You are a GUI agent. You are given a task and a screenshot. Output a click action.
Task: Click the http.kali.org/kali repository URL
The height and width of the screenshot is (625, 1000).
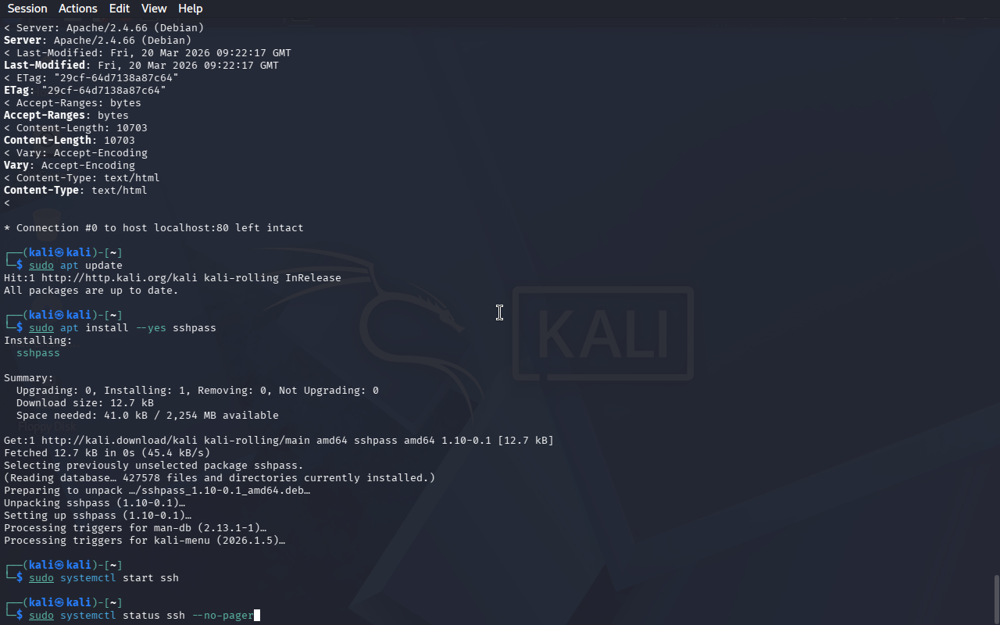coord(120,278)
